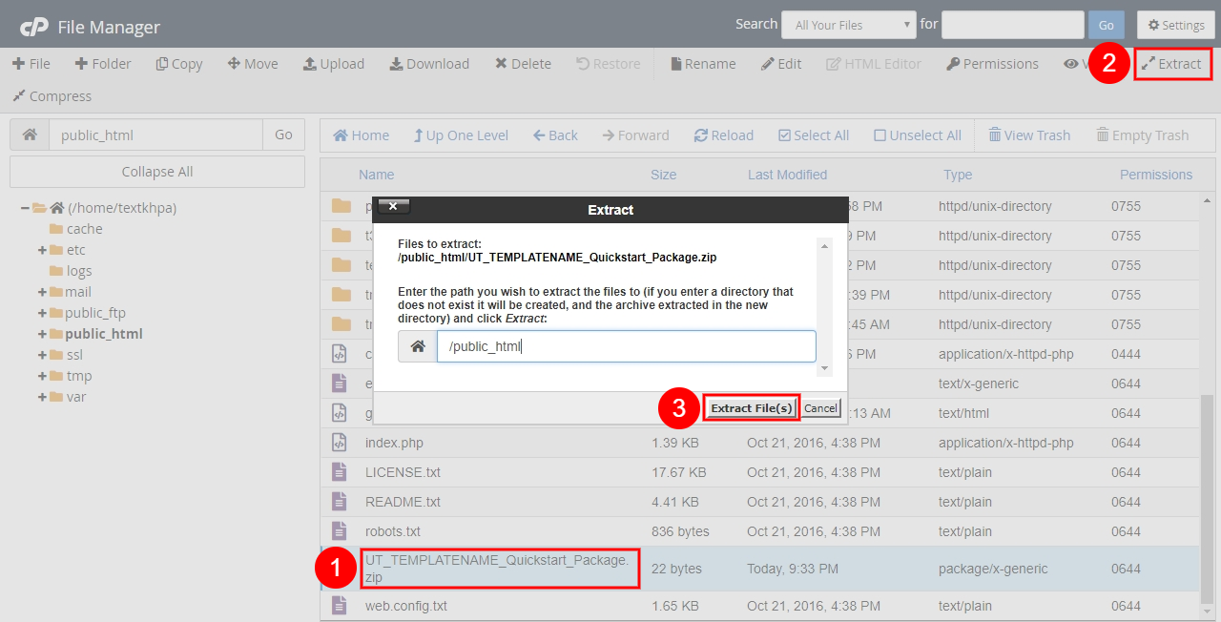This screenshot has width=1221, height=622.
Task: Expand the ssl folder tree node
Action: [43, 355]
